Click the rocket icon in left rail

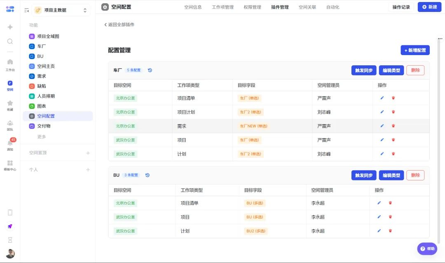10,226
